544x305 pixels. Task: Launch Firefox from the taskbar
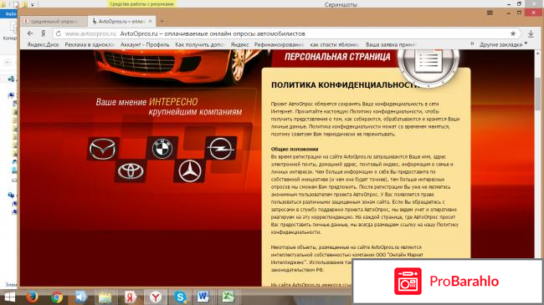(33, 297)
